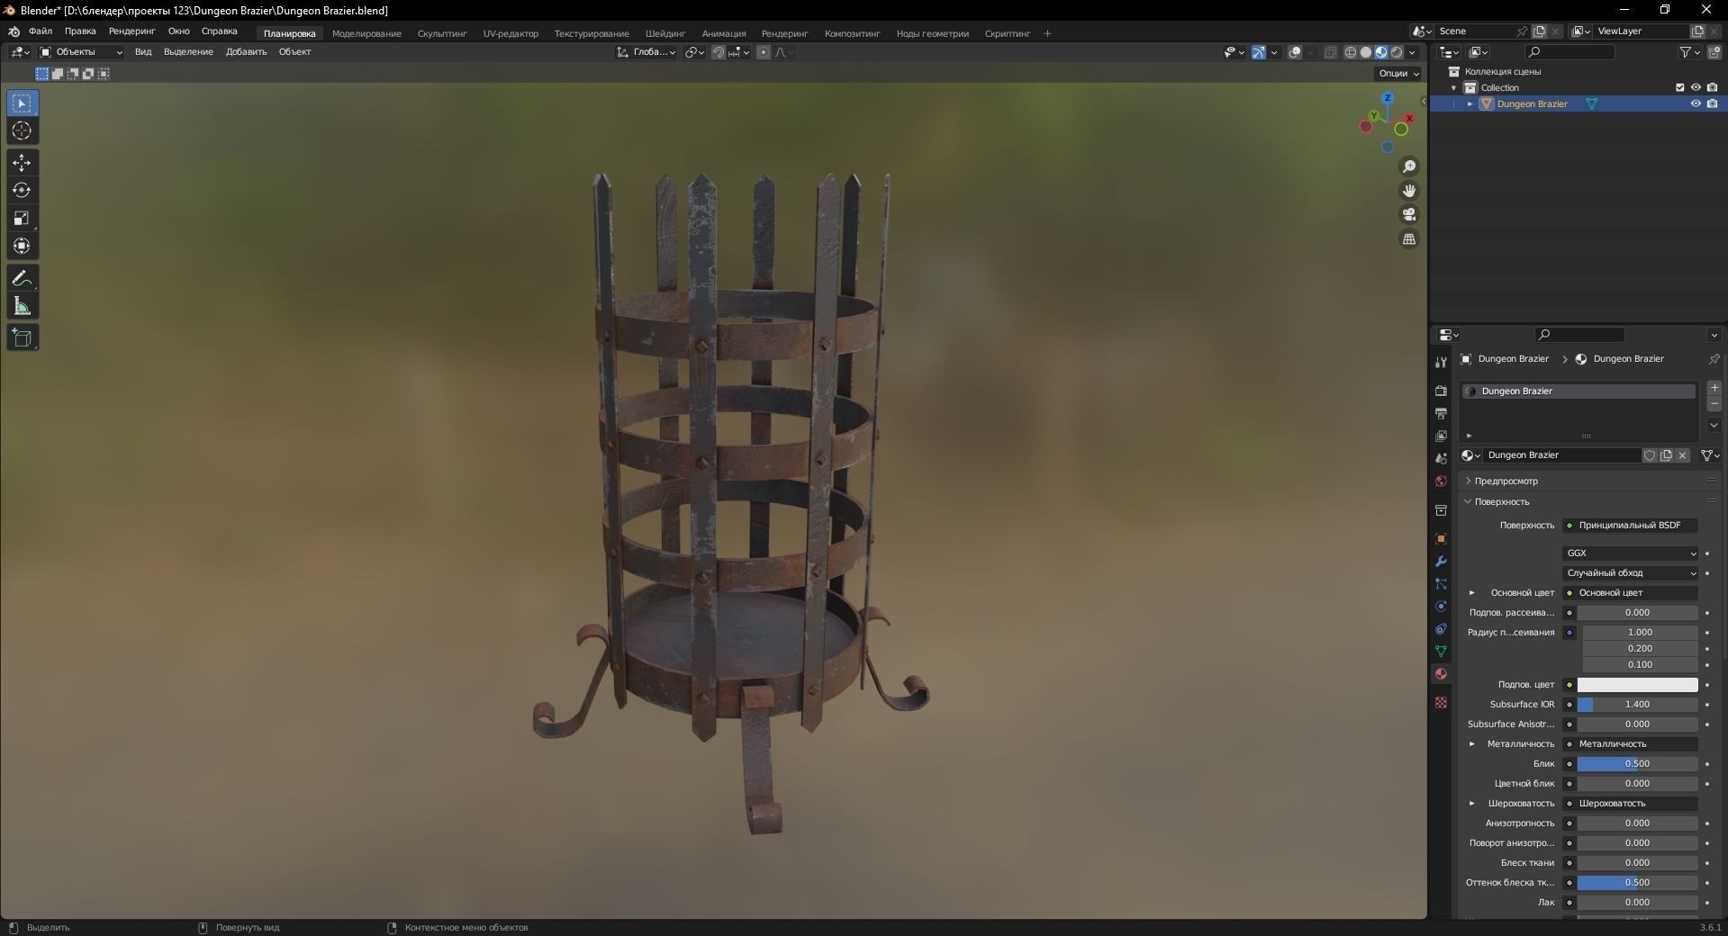Open the Добавить menu in viewport header
The image size is (1728, 936).
pos(246,52)
